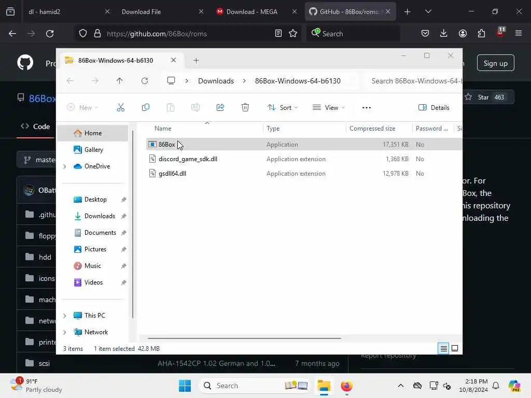Expand breadcrumb chevron after Downloads
Image resolution: width=531 pixels, height=398 pixels.
244,81
